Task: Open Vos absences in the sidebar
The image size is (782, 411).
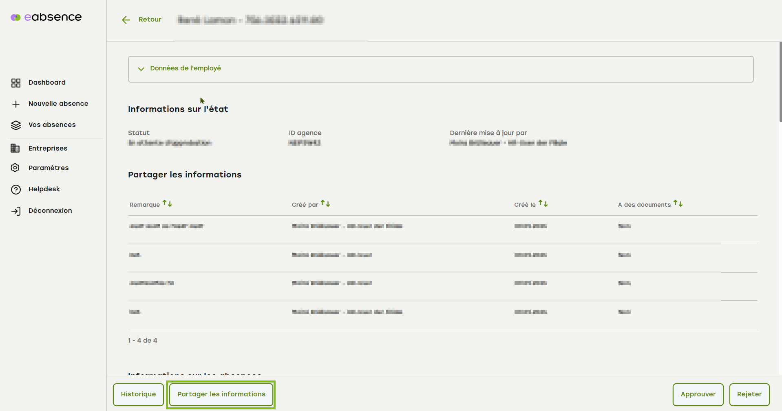Action: [52, 125]
